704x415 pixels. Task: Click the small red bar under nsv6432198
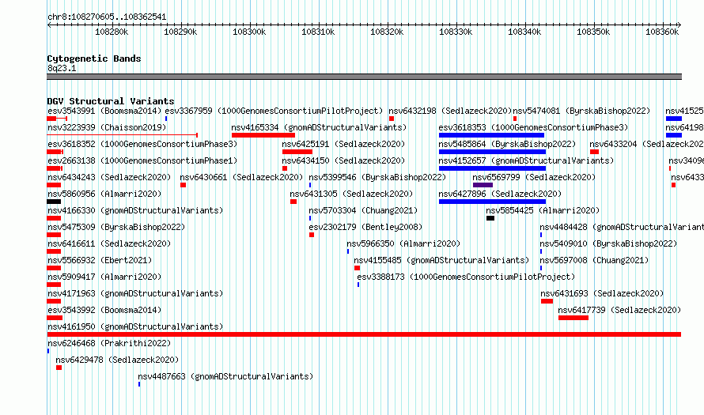point(392,119)
